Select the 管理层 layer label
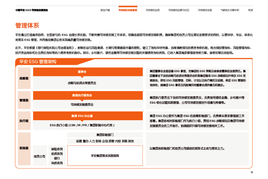The width and height of the screenshot is (268, 179). point(24,100)
